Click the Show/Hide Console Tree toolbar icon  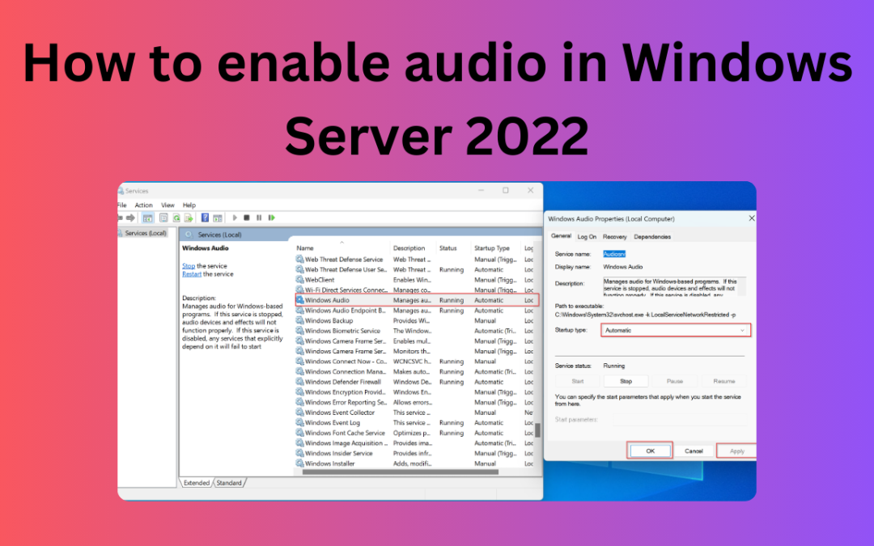148,218
